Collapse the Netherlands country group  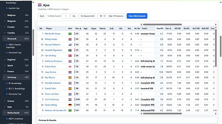point(16,113)
